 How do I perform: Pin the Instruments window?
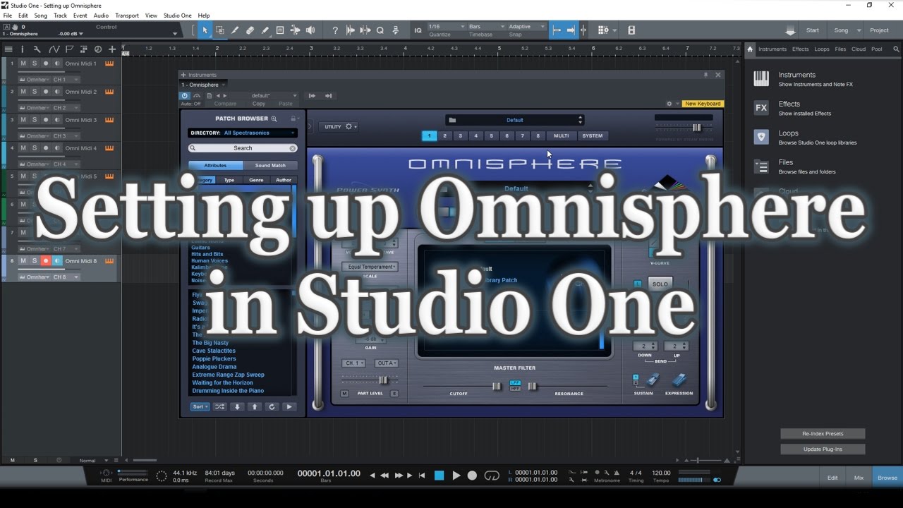point(705,75)
